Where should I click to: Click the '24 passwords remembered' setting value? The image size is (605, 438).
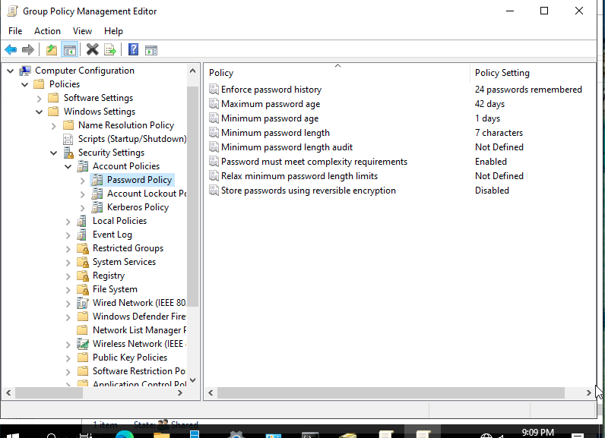[528, 90]
